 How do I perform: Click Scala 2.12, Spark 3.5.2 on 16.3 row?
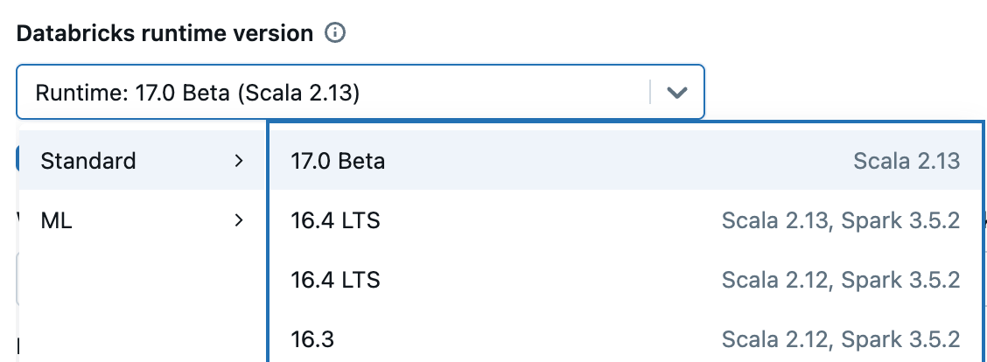(841, 339)
